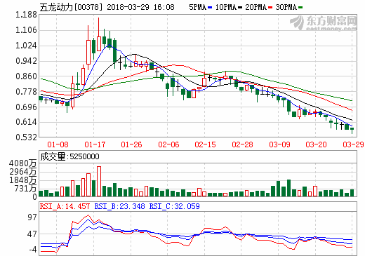
Task: Click the 1.106 price axis label
Action: coord(26,30)
